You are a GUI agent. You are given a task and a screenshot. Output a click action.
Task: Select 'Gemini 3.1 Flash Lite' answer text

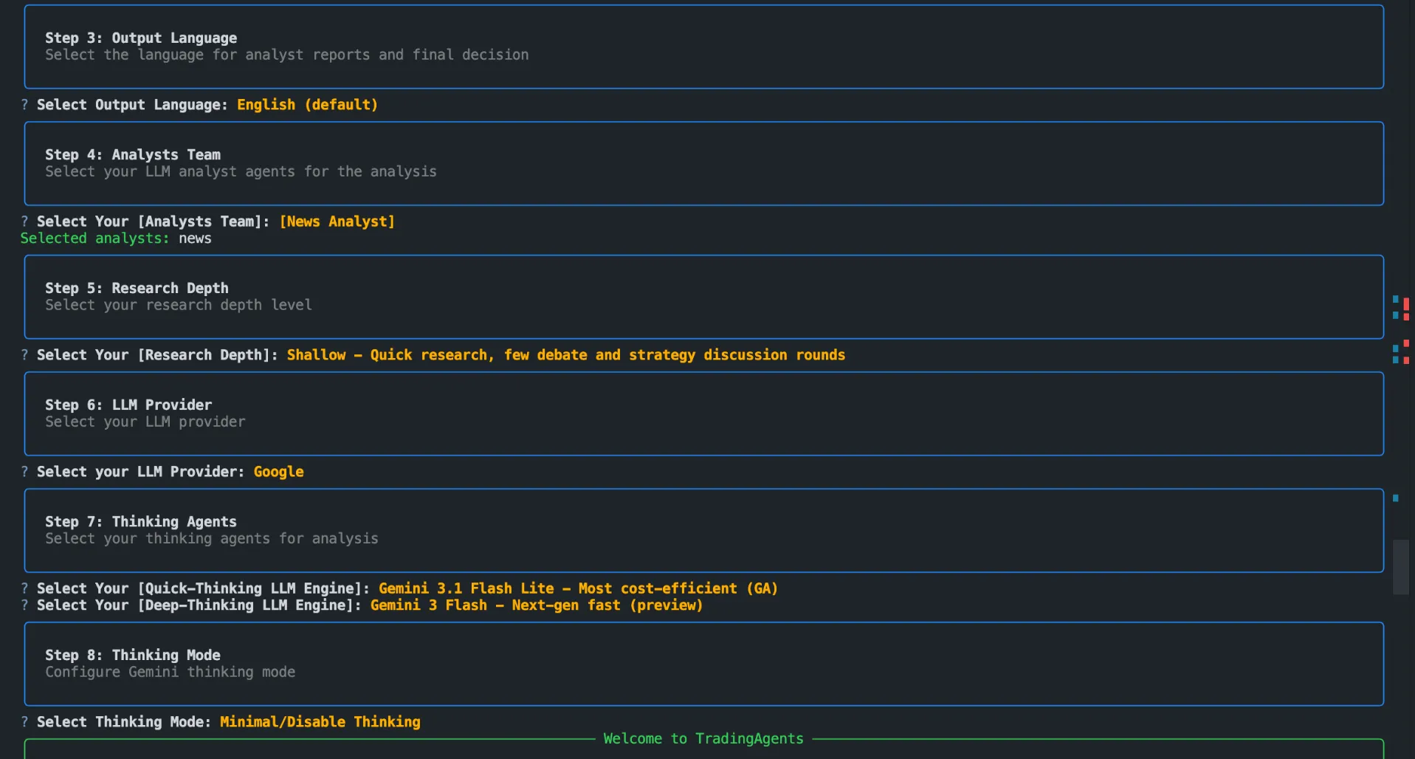point(579,588)
